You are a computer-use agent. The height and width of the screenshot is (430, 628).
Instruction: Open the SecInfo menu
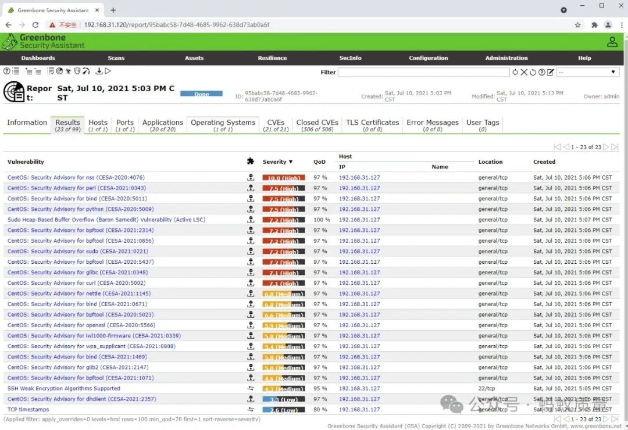coord(351,58)
